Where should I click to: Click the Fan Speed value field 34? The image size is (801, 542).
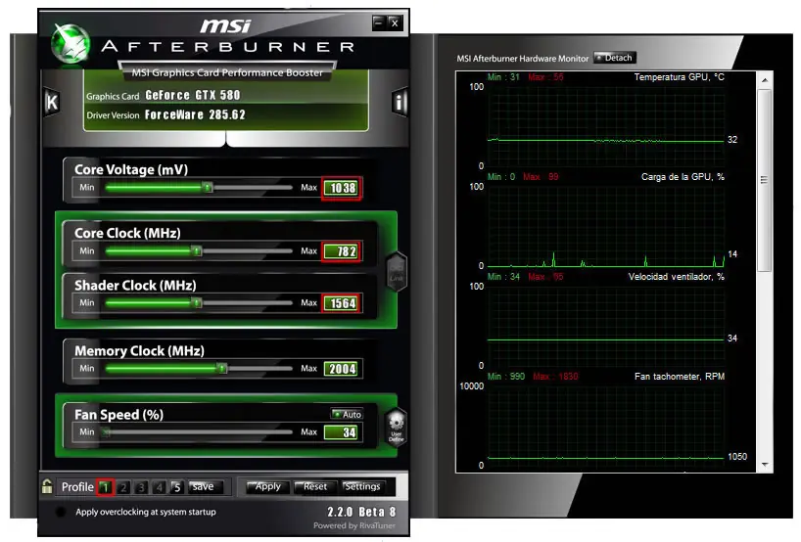coord(342,432)
